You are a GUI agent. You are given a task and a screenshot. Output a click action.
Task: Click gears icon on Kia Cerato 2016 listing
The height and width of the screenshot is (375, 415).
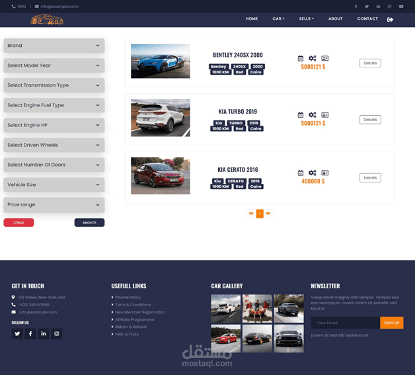pos(313,173)
